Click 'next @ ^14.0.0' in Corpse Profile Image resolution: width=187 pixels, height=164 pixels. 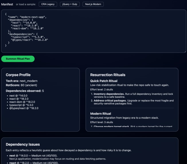pos(18,96)
